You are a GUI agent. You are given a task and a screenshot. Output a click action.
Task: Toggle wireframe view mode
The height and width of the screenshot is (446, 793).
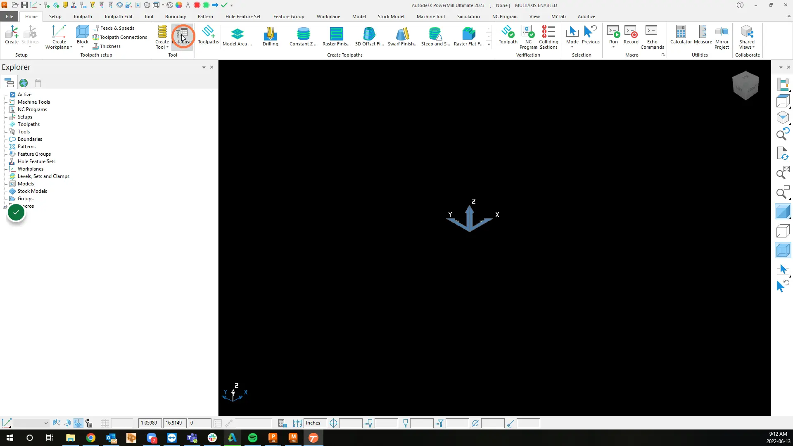click(783, 231)
